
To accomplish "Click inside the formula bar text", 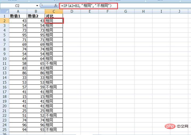I will click(x=86, y=6).
